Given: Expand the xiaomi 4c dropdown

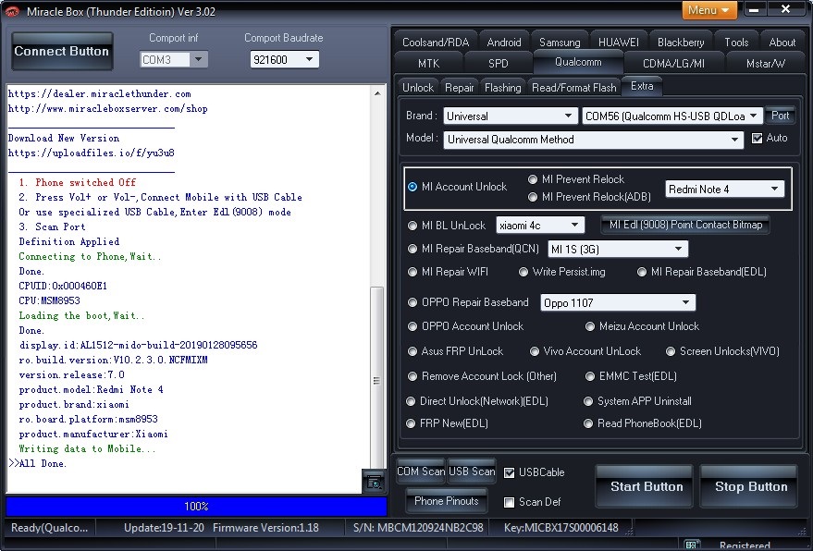Looking at the screenshot, I should point(540,226).
